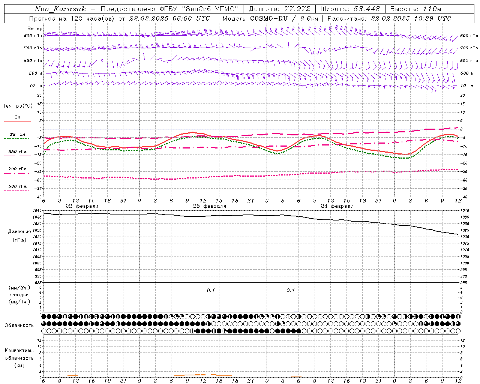Viewport: 480px width, 384px height.
Task: Select the 23 февраля date label
Action: pos(210,206)
